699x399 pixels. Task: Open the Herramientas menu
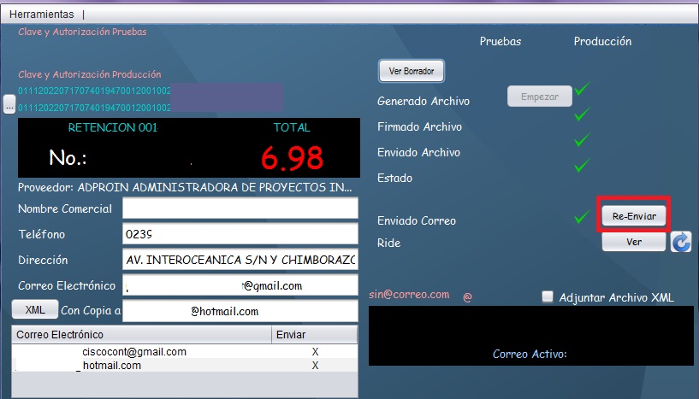tap(41, 15)
